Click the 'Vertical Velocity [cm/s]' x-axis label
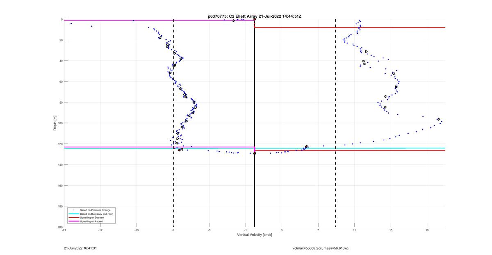 [255, 235]
